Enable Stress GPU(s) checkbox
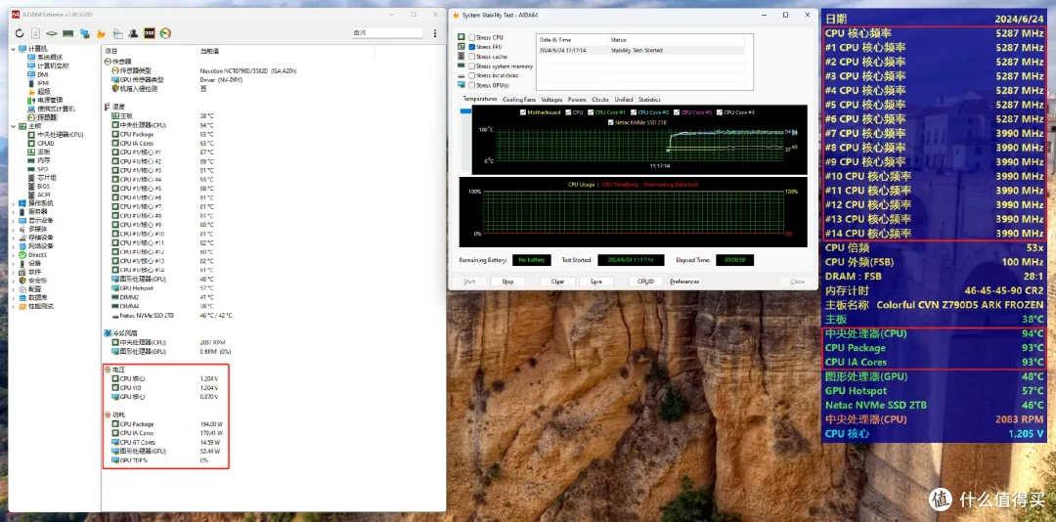The height and width of the screenshot is (522, 1056). pyautogui.click(x=472, y=86)
